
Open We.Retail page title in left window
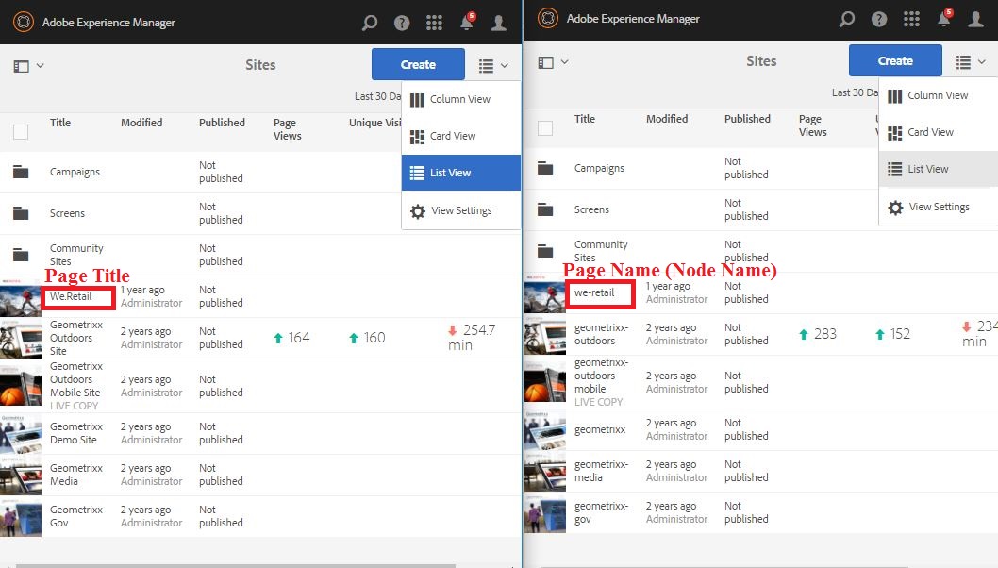pyautogui.click(x=71, y=296)
